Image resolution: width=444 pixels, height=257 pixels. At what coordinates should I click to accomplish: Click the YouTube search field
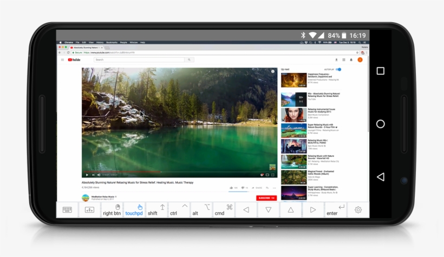point(139,60)
